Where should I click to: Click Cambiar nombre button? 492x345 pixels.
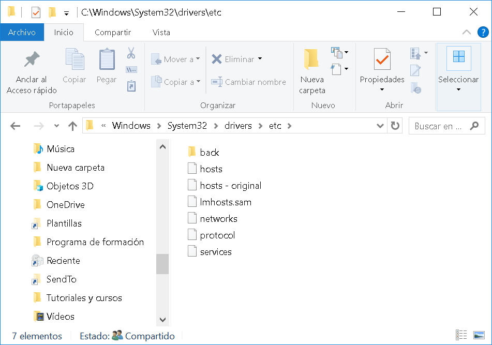coord(248,82)
